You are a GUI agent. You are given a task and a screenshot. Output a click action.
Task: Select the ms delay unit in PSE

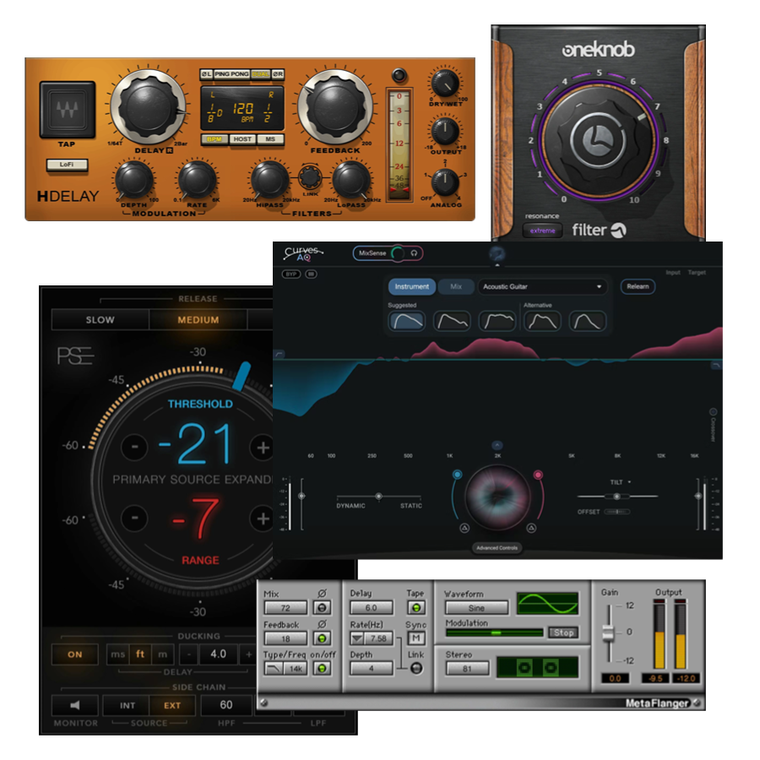[x=117, y=654]
